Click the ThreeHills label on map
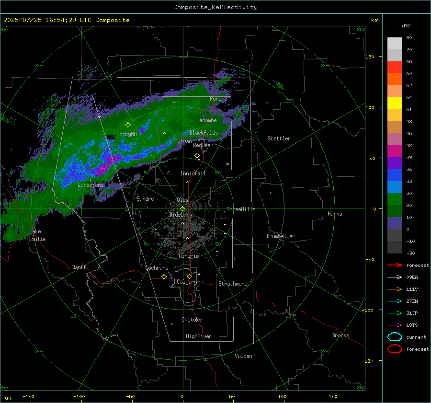431x403 pixels. [241, 209]
